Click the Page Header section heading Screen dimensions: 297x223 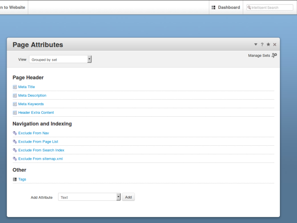coord(28,78)
